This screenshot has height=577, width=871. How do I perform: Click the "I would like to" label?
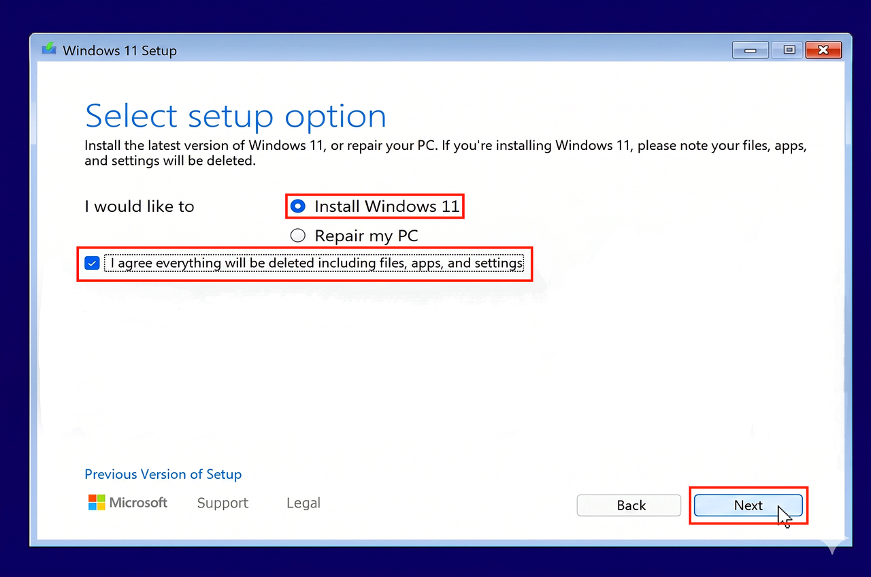tap(139, 206)
